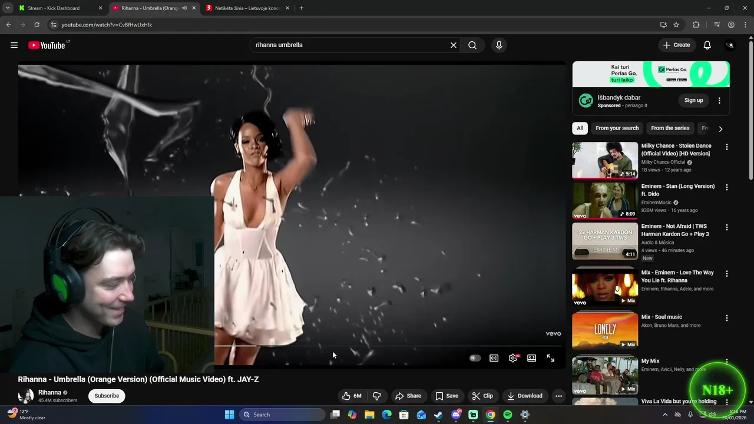Select the All filter chip
This screenshot has height=424, width=754.
[x=580, y=128]
